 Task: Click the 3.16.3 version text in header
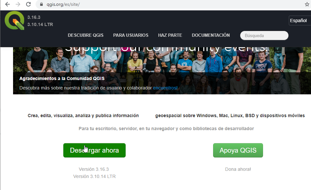click(34, 17)
